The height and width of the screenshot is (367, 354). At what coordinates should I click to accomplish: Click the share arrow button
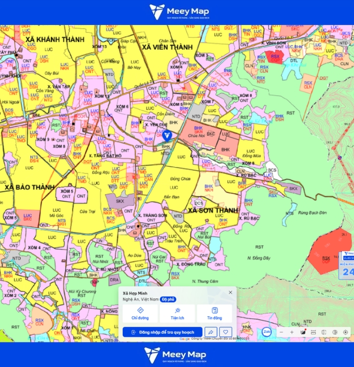tap(210, 332)
